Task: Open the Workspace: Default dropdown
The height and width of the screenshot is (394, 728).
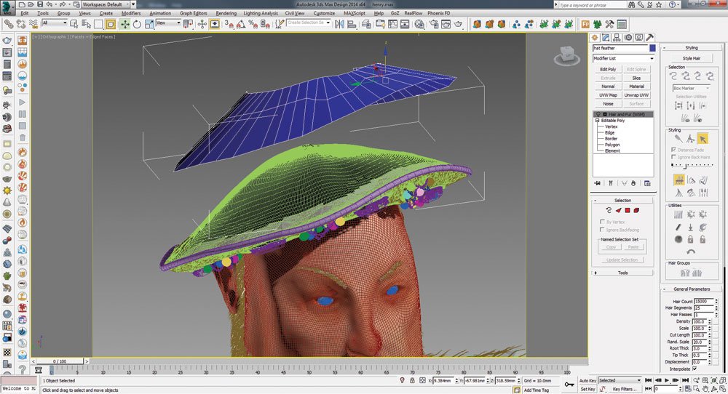Action: [x=106, y=4]
